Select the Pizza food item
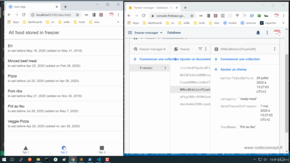 tap(63, 78)
